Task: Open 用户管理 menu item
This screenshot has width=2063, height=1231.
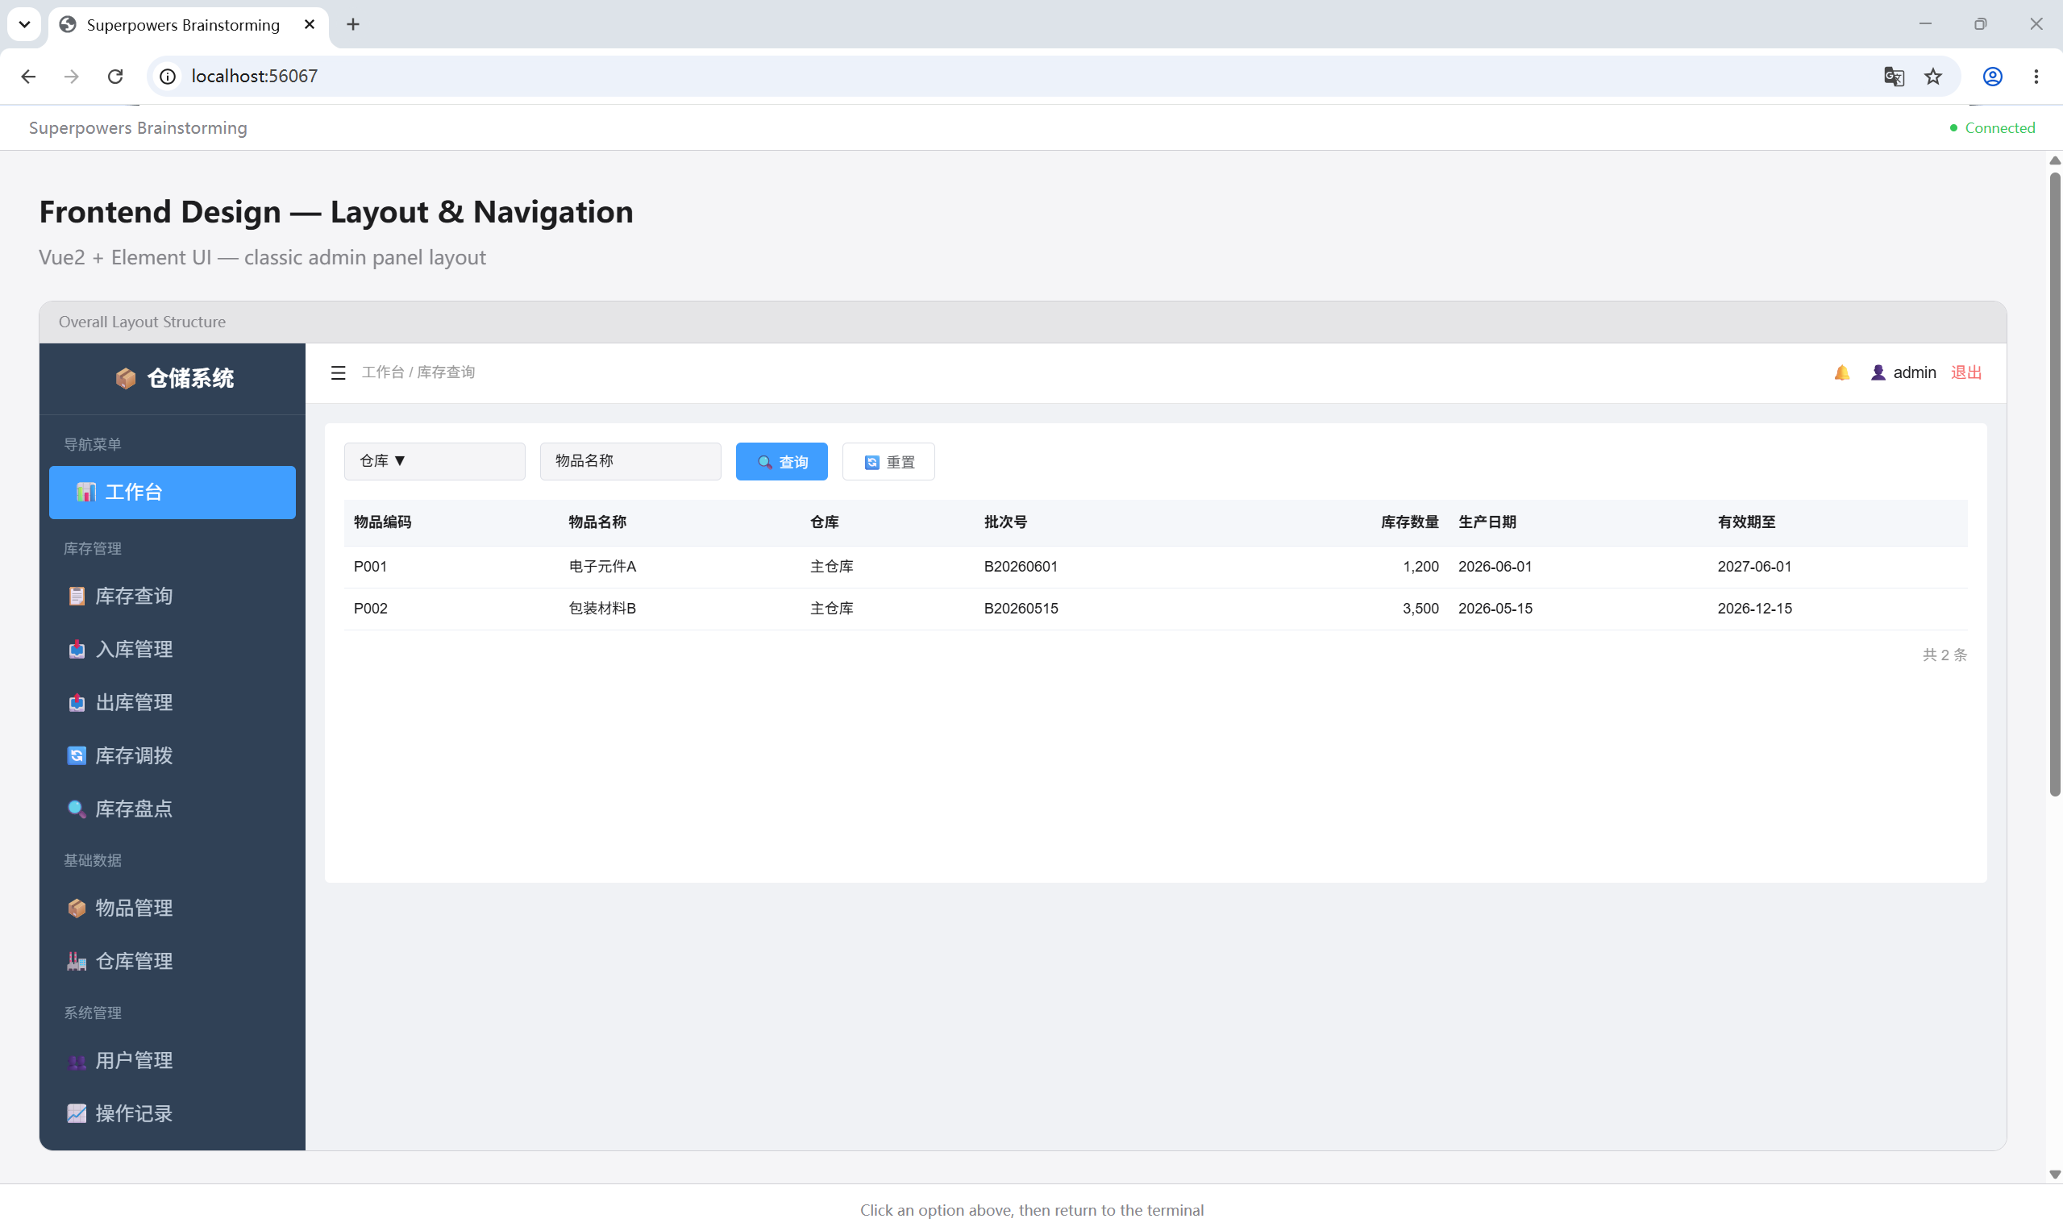Action: pyautogui.click(x=172, y=1060)
